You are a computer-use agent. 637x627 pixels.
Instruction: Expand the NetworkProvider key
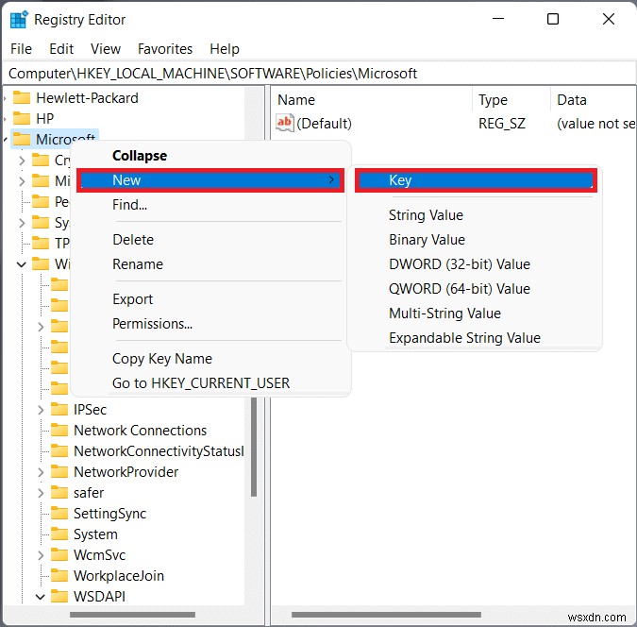[x=41, y=472]
